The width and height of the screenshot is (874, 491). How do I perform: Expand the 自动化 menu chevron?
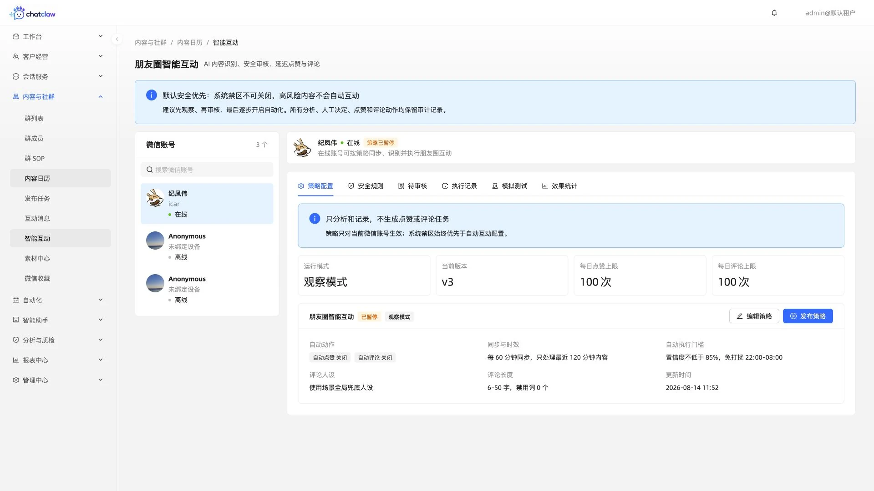coord(101,300)
